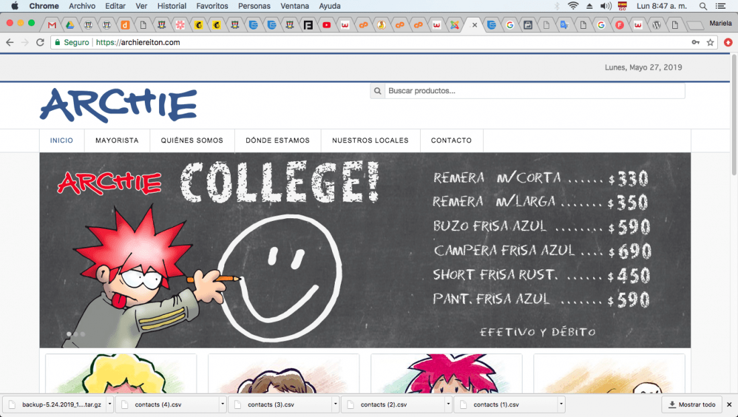Click the new tab button

[694, 26]
